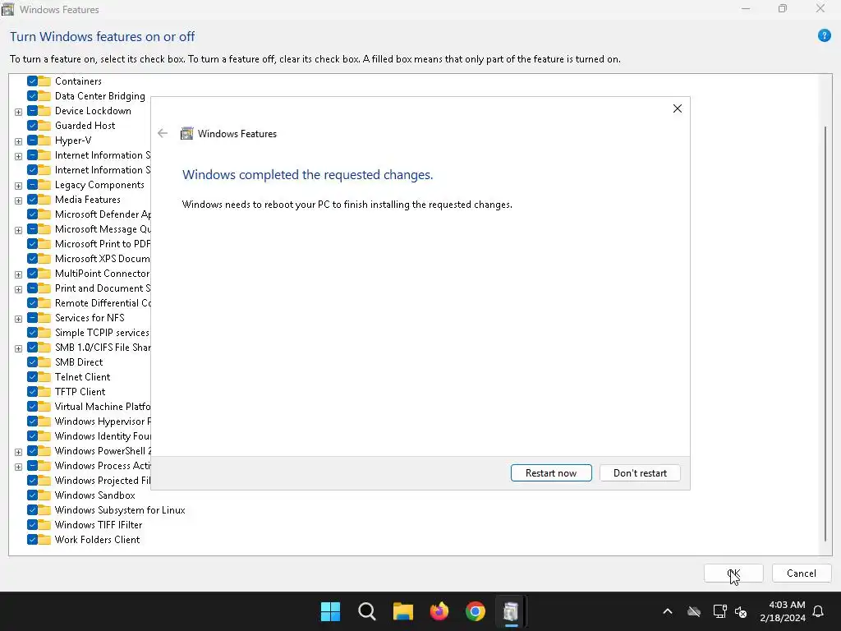Select the Device Lockdown row
The height and width of the screenshot is (631, 841).
[93, 111]
